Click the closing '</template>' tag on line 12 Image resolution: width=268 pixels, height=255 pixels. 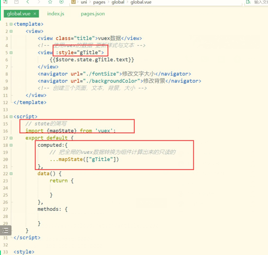[x=30, y=102]
